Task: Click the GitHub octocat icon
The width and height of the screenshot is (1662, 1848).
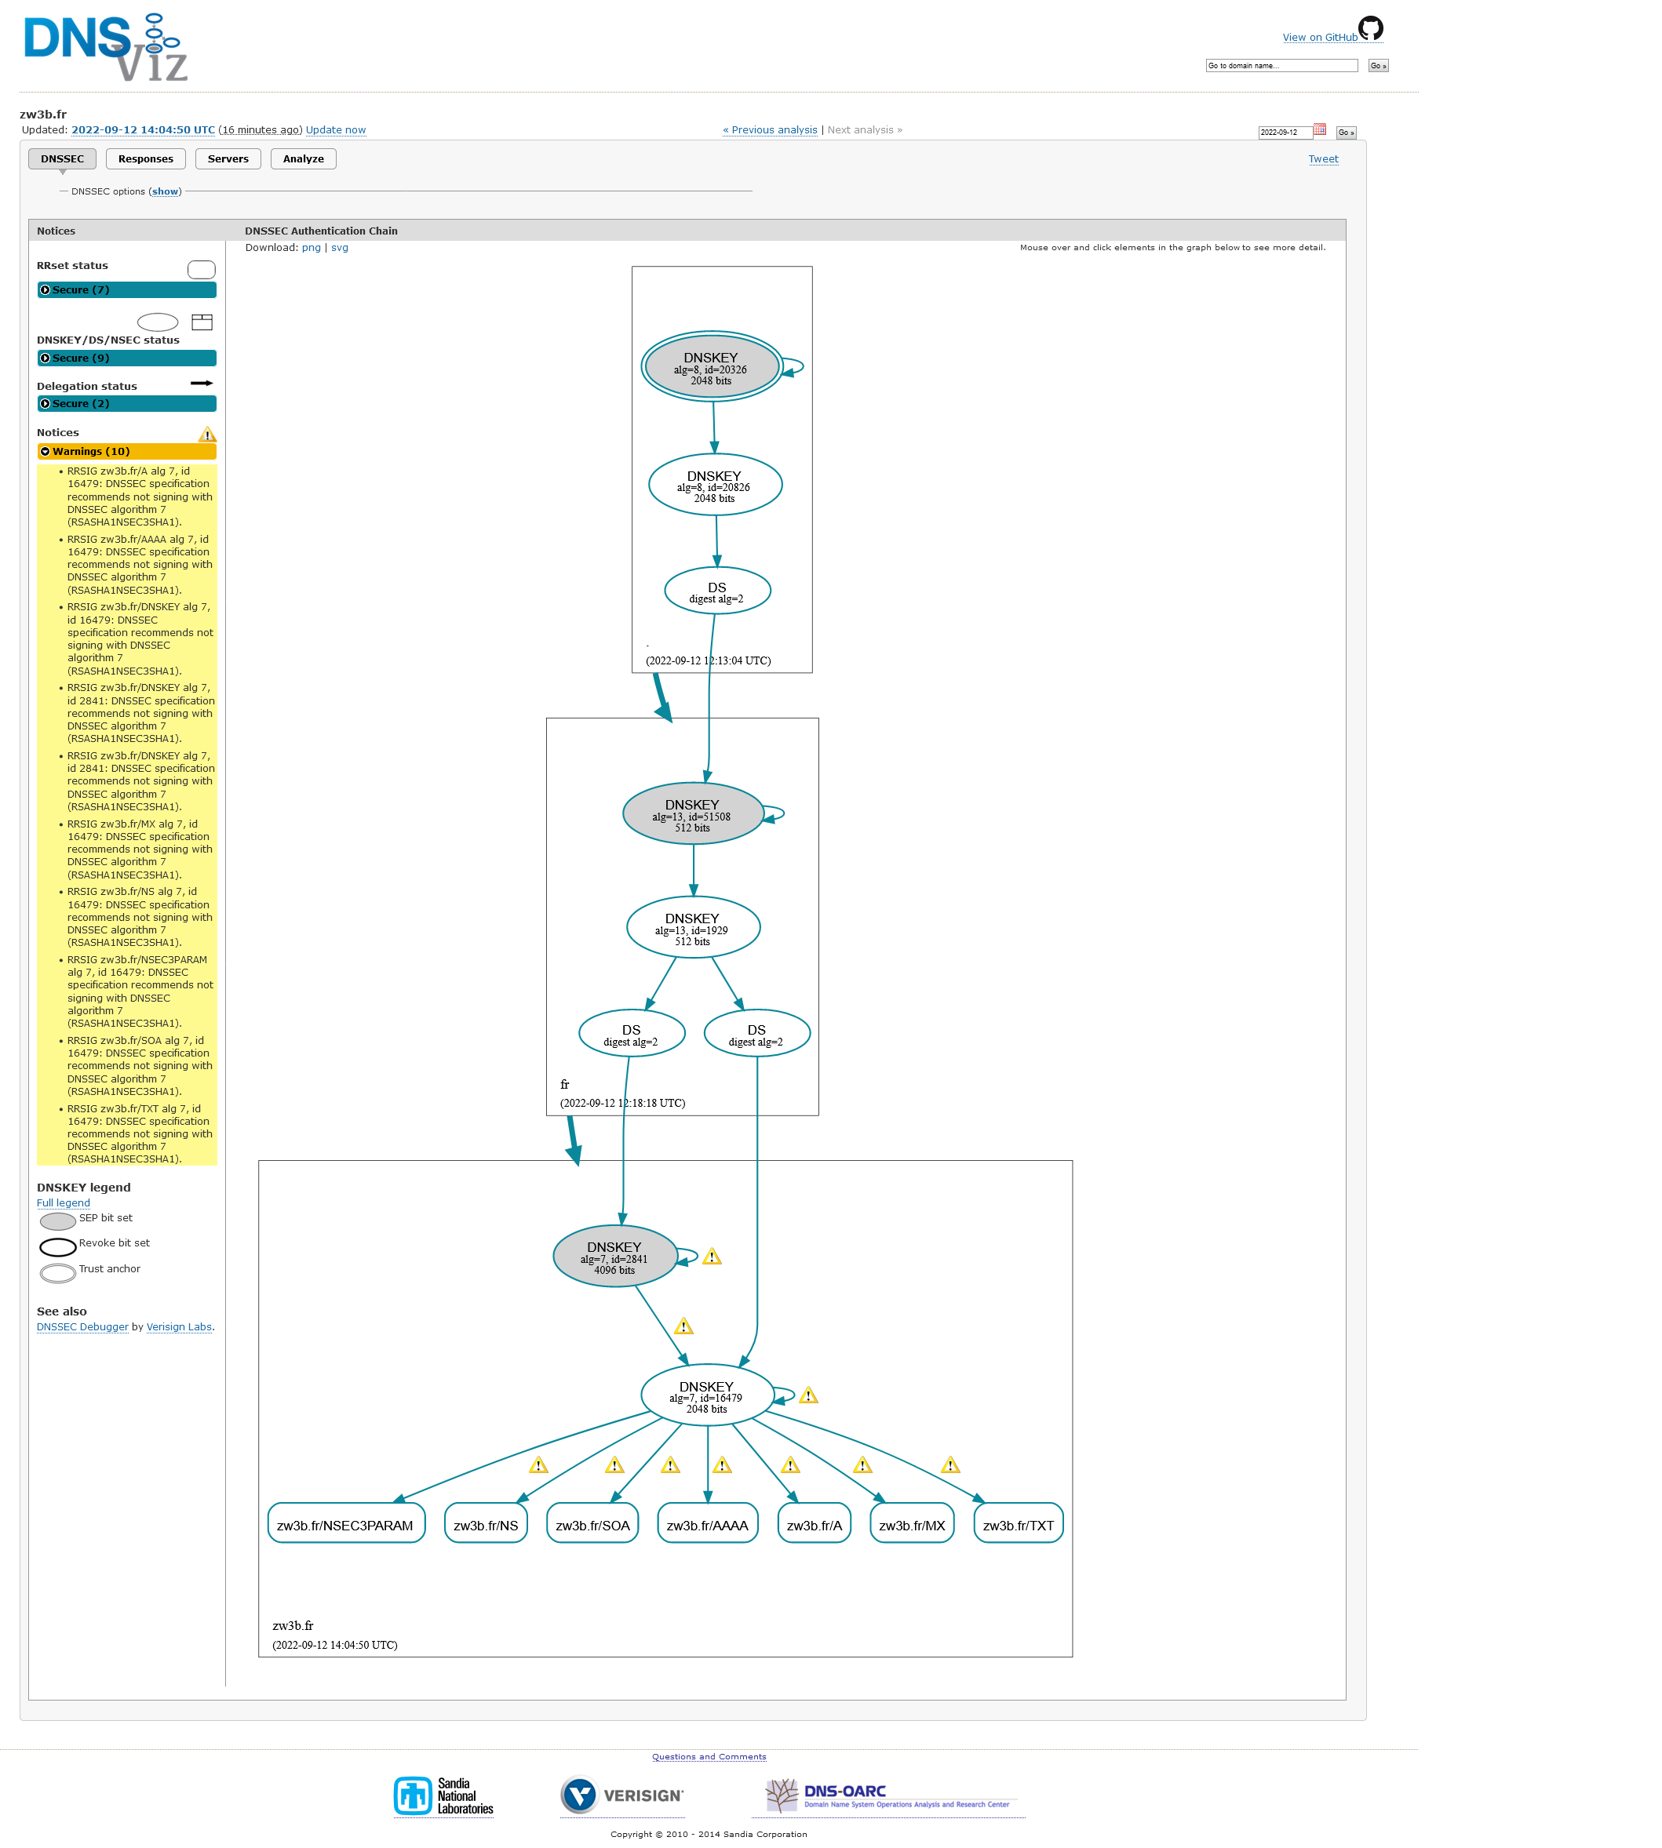Action: (x=1370, y=28)
